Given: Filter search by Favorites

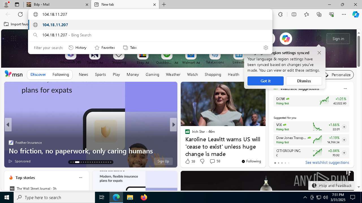Looking at the screenshot, I should tap(105, 48).
